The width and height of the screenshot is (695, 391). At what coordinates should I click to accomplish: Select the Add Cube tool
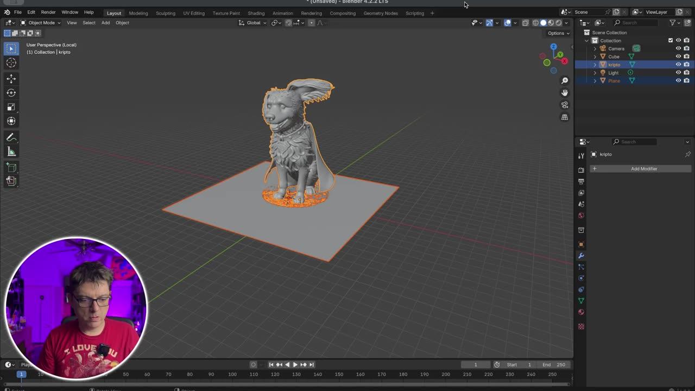coord(11,167)
